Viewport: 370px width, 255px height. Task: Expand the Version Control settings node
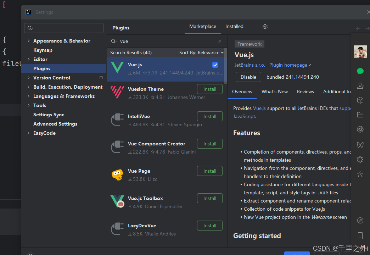[x=29, y=78]
